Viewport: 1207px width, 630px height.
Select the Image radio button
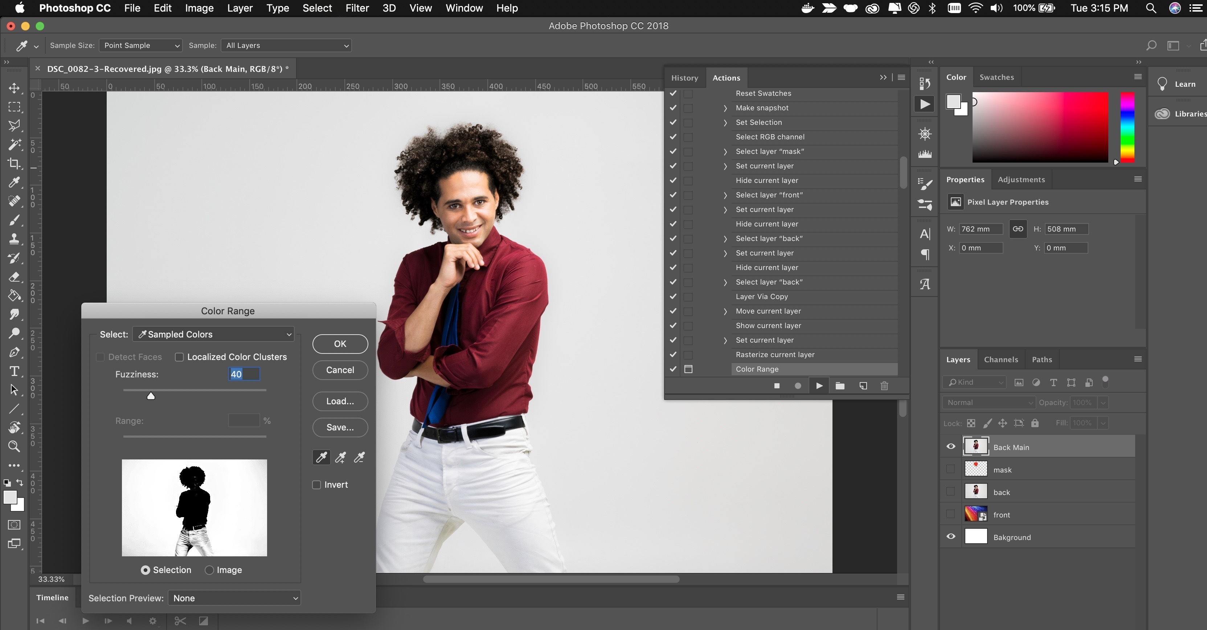click(209, 570)
